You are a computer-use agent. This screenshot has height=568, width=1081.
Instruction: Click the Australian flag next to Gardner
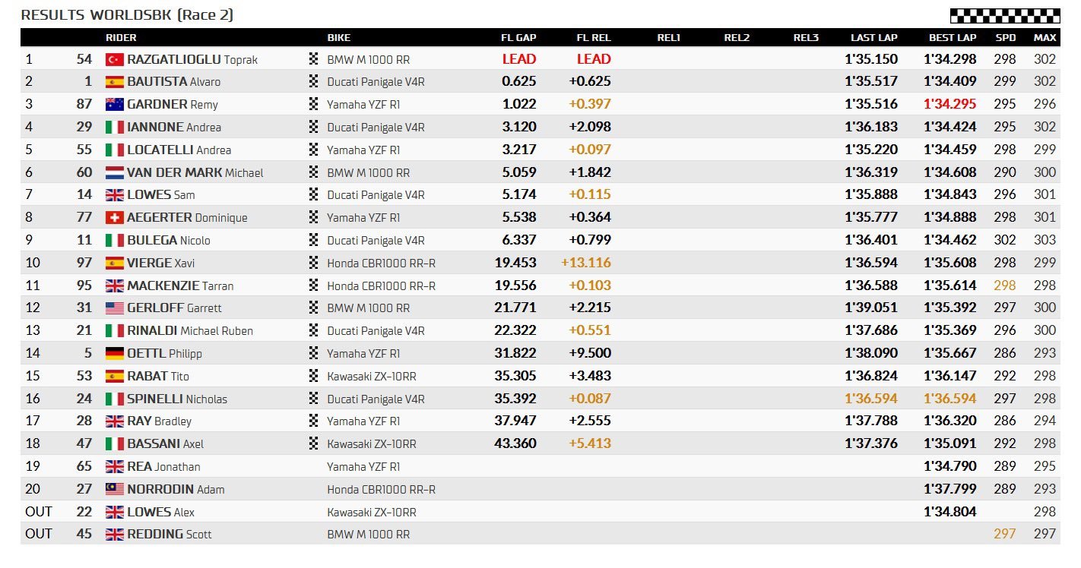pyautogui.click(x=115, y=105)
